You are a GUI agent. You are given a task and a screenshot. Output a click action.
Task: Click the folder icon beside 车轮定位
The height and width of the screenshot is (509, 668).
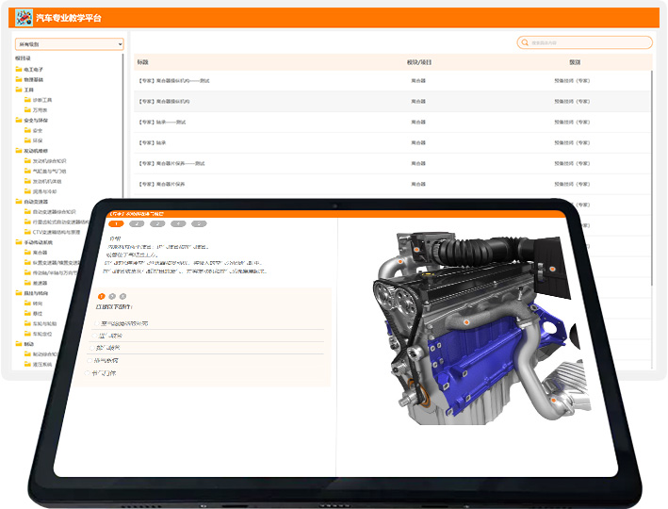pos(27,334)
